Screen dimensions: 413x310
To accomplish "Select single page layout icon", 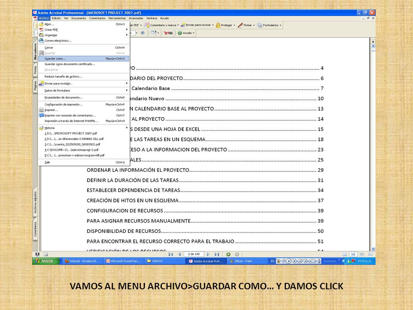I will [x=345, y=254].
